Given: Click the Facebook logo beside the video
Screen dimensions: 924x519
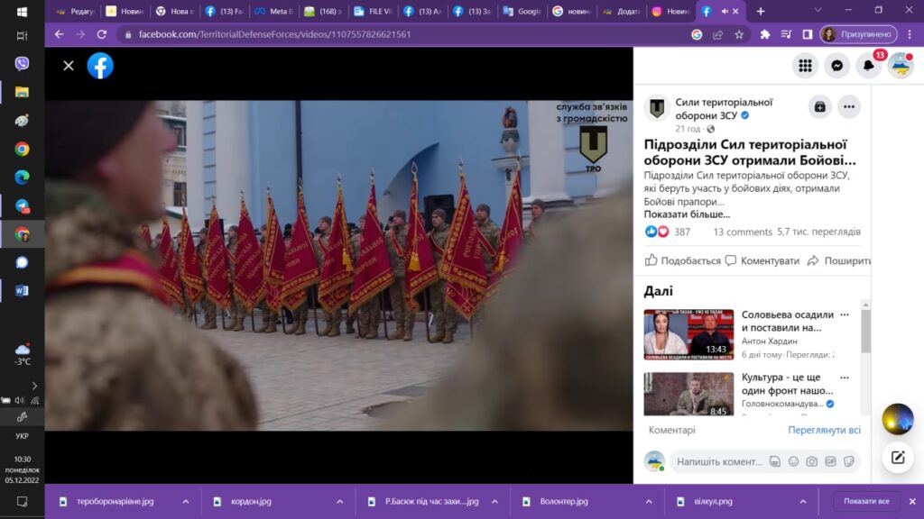Looking at the screenshot, I should (x=100, y=66).
